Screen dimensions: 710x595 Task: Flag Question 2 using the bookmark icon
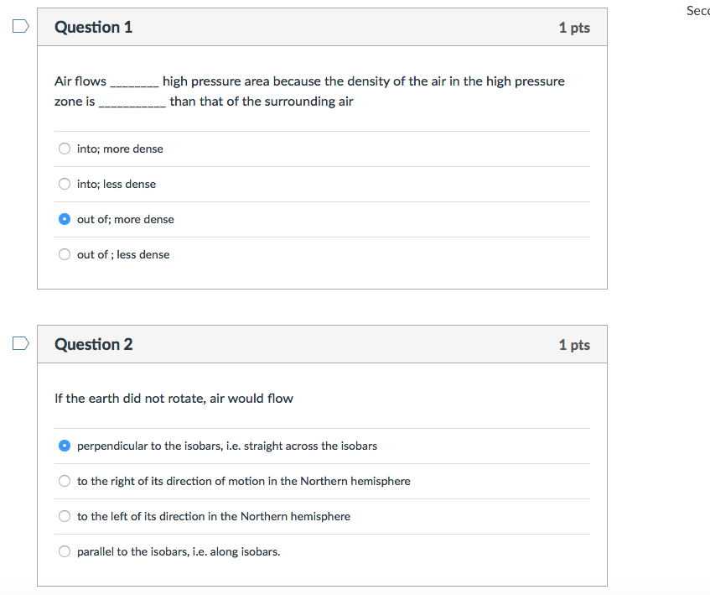(19, 342)
